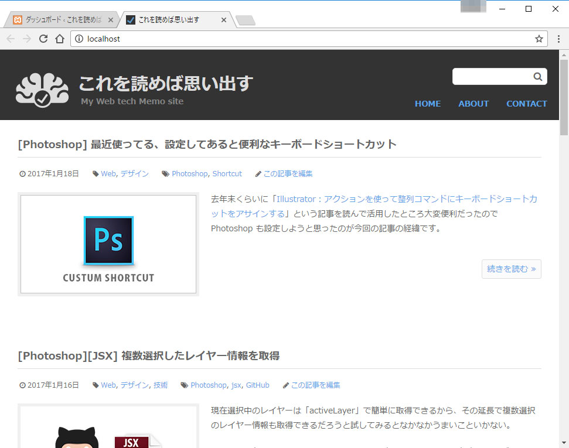
Task: Open the ABOUT navigation menu item
Action: [473, 104]
